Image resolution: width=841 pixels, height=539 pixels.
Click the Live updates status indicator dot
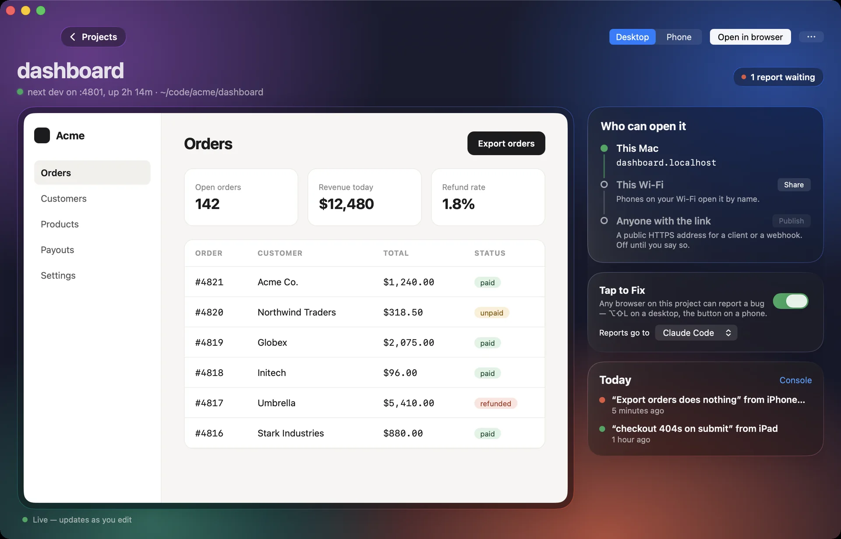[x=25, y=520]
